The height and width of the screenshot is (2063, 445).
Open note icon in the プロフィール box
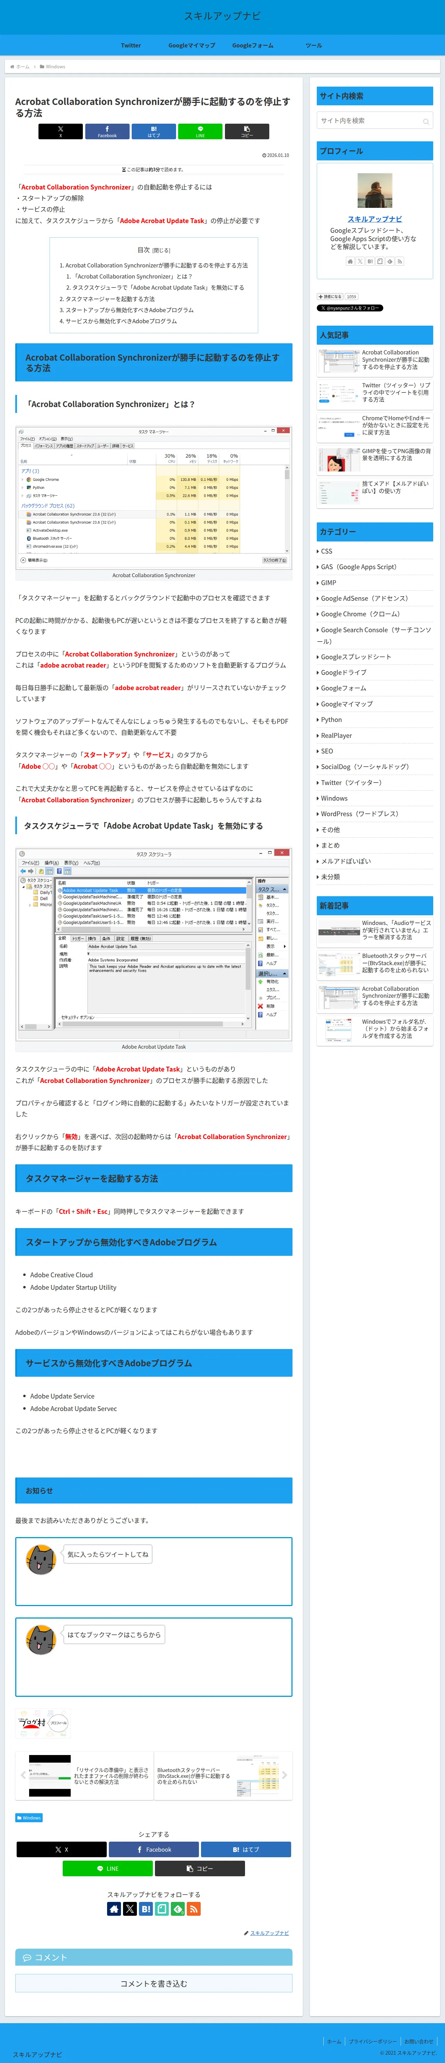tap(380, 261)
